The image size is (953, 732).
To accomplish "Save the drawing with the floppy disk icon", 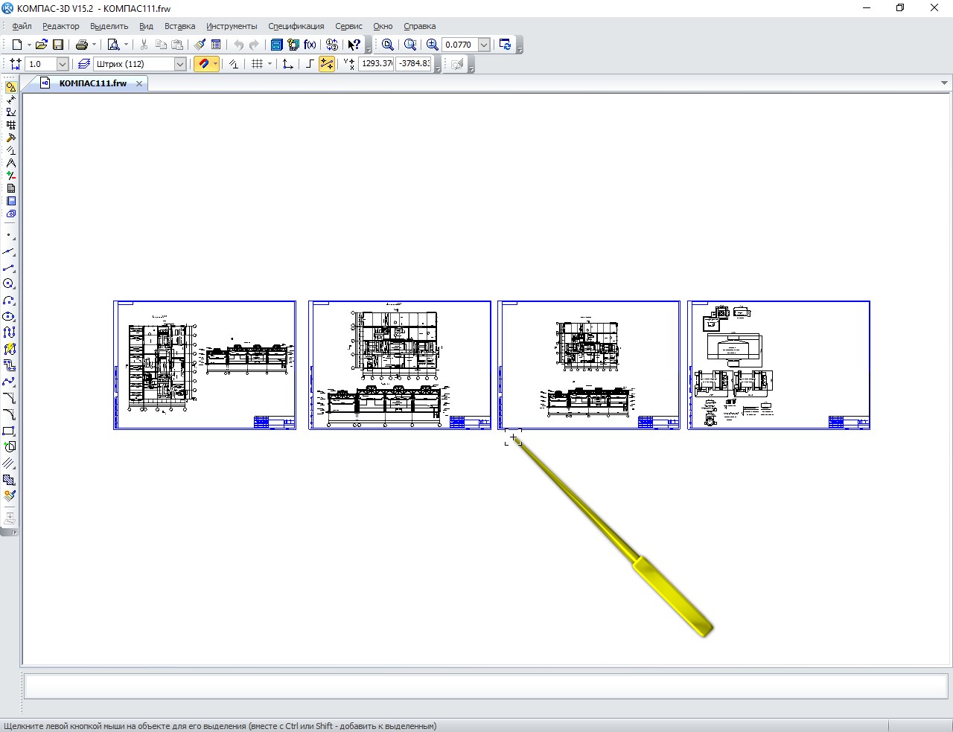I will tap(58, 45).
